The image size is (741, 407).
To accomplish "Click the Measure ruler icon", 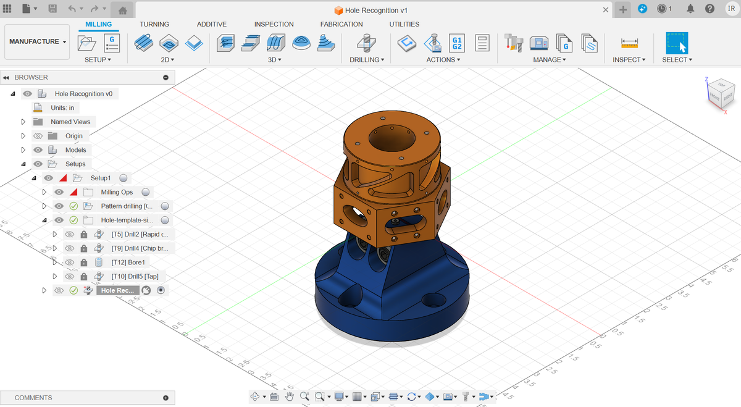I will coord(629,43).
